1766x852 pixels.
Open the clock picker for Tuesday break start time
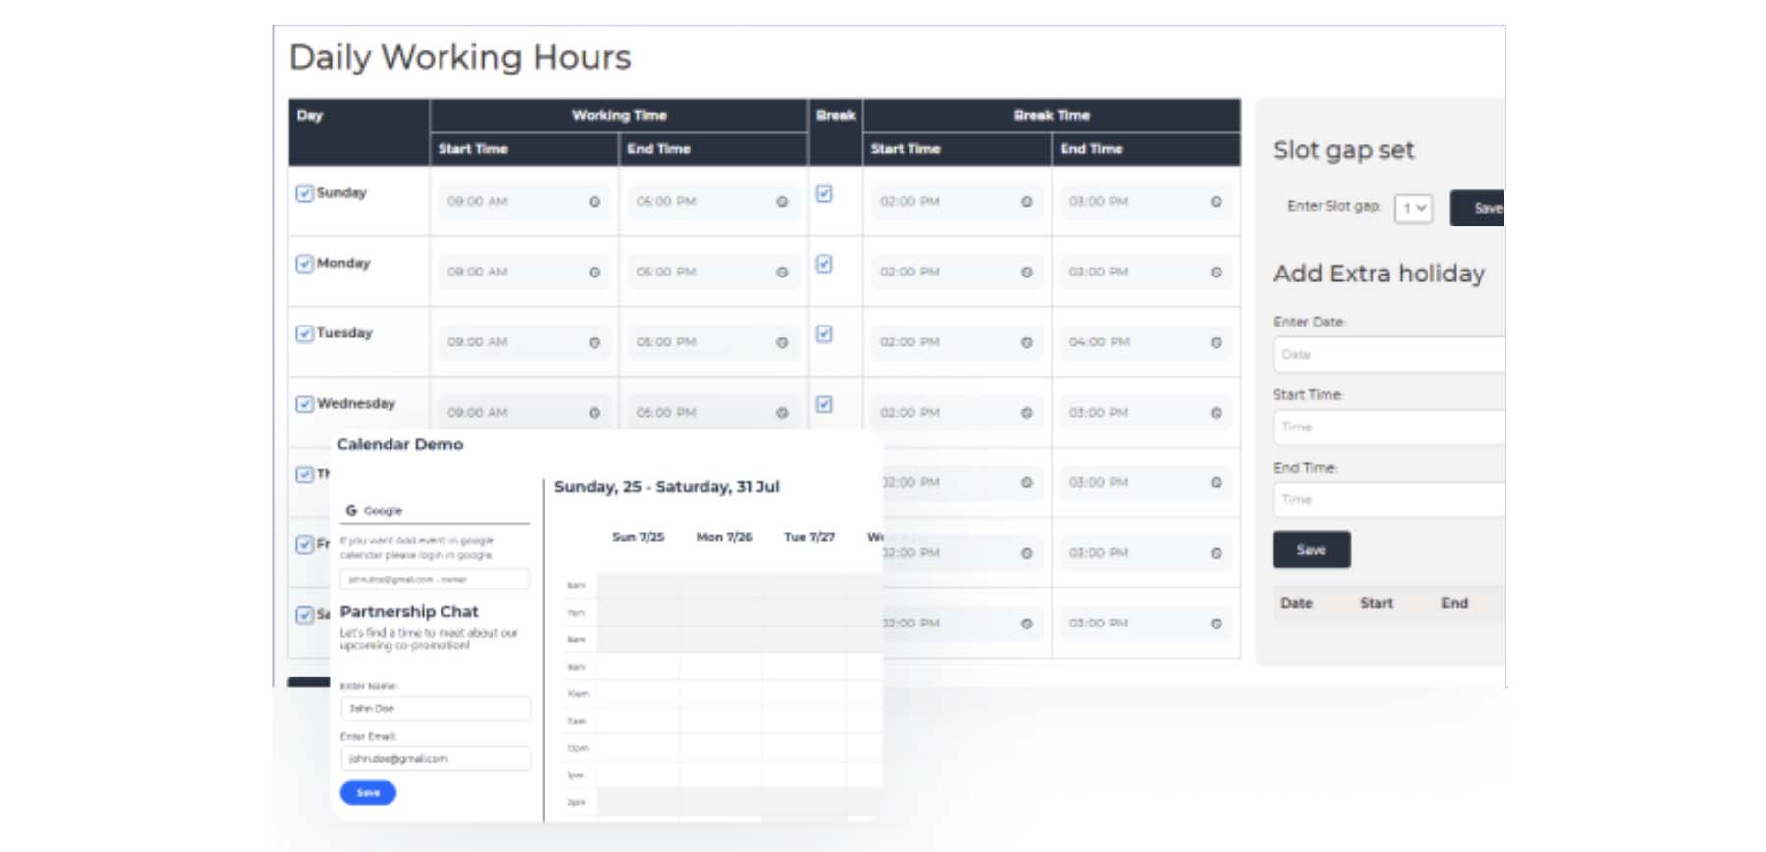pyautogui.click(x=1026, y=343)
